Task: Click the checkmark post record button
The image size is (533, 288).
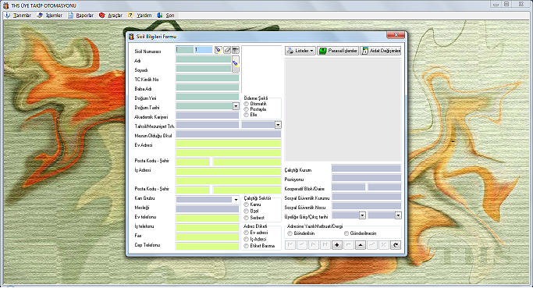Action: pos(372,245)
